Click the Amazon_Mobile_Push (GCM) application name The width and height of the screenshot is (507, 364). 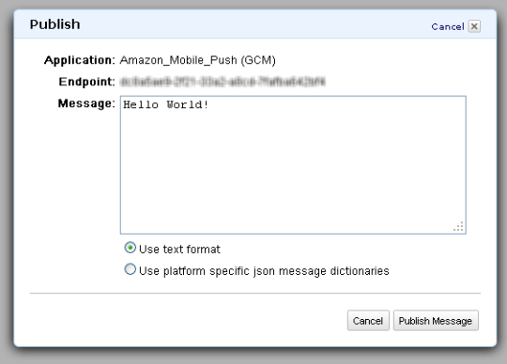[x=197, y=60]
